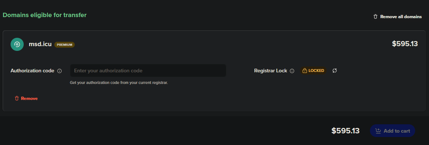The height and width of the screenshot is (145, 429).
Task: Click the Domains eligible for transfer heading
Action: (44, 15)
